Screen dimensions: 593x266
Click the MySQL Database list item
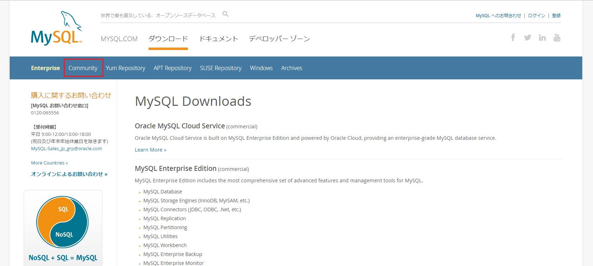click(163, 192)
